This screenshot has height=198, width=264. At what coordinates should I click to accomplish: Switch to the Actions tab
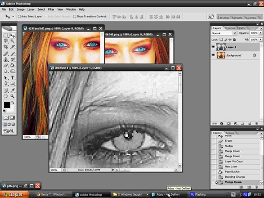tap(230, 133)
